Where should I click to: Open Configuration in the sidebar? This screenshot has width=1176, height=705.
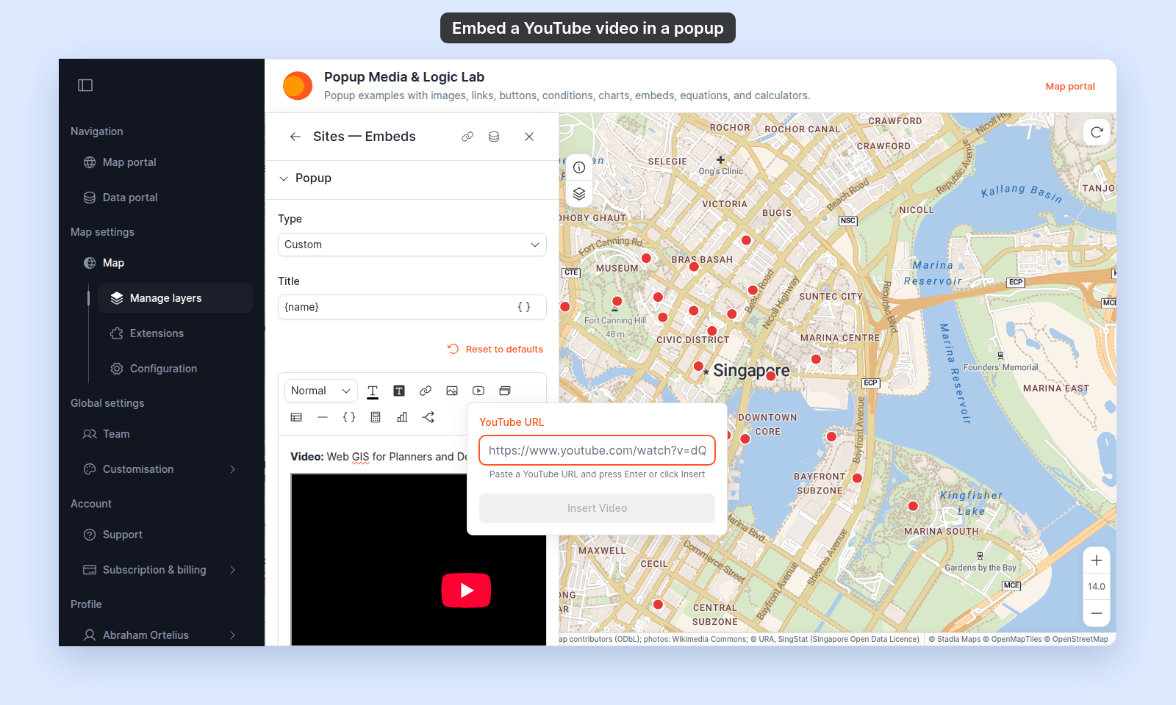click(163, 369)
